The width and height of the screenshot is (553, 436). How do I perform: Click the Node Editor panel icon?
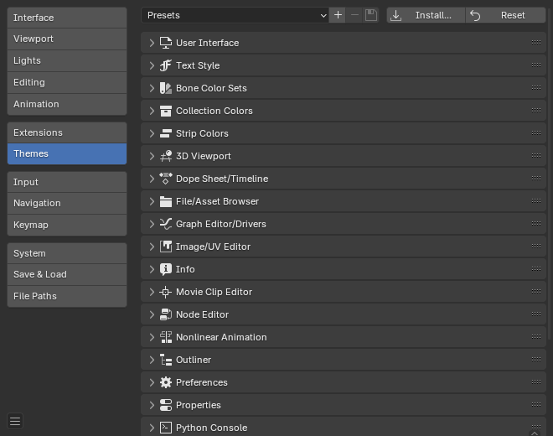166,314
